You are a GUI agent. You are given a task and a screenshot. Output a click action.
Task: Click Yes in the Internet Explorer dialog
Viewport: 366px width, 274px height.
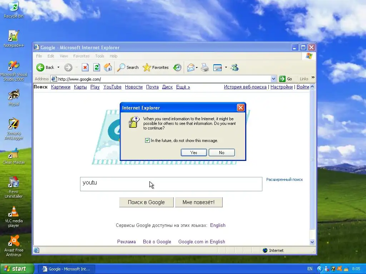(x=194, y=153)
